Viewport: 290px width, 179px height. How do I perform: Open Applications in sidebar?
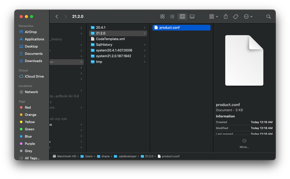[34, 39]
